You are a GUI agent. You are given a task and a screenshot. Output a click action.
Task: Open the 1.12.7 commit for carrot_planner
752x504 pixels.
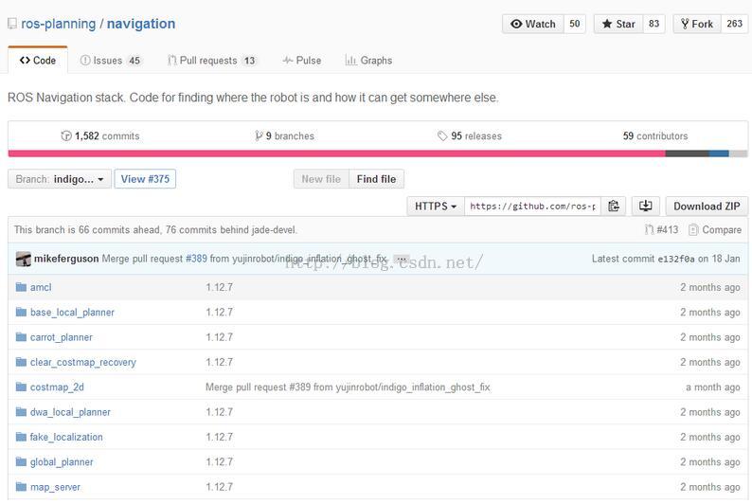pyautogui.click(x=219, y=337)
